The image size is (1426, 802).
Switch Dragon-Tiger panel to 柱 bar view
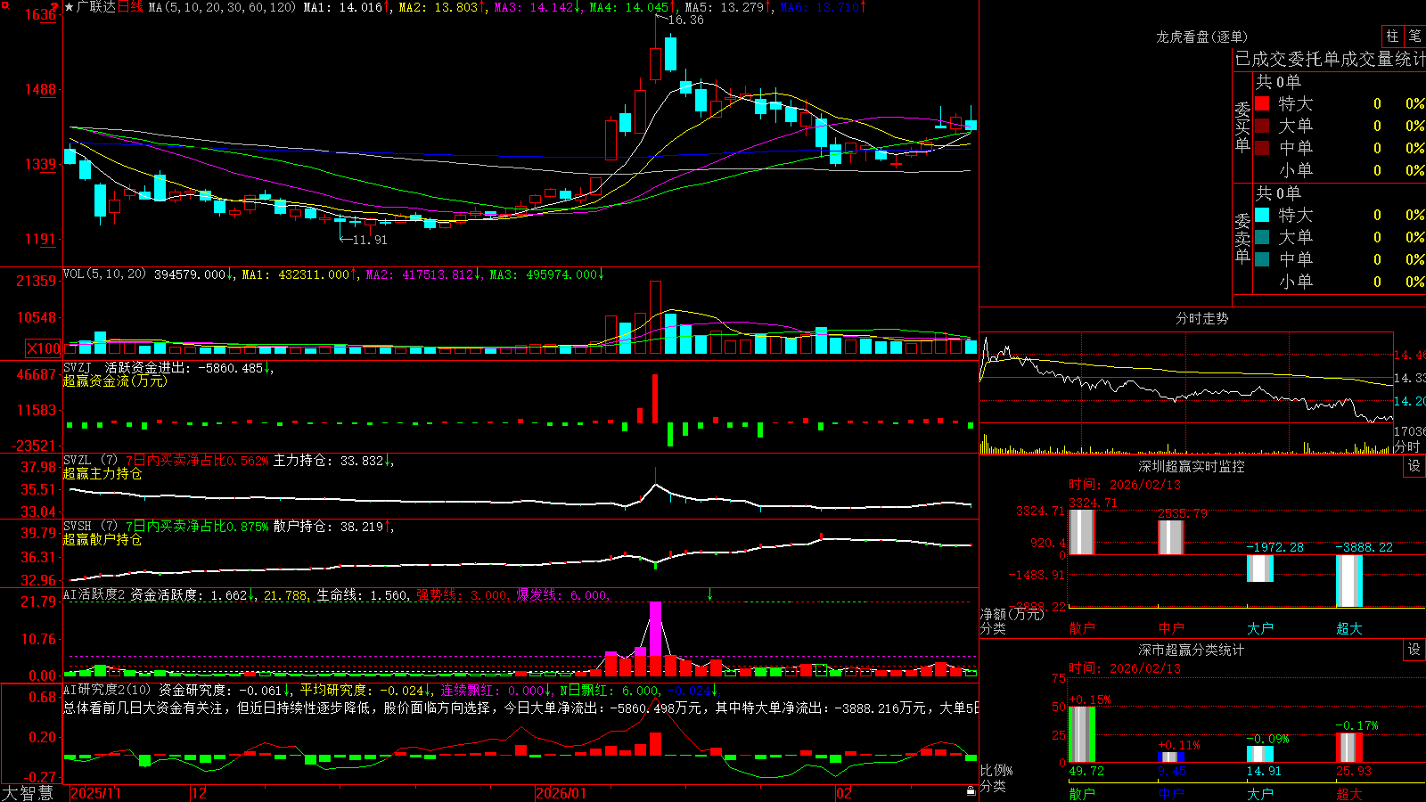(x=1392, y=36)
